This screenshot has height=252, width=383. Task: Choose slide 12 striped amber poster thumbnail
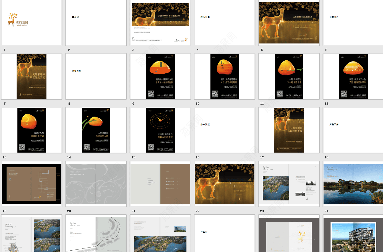coord(353,76)
